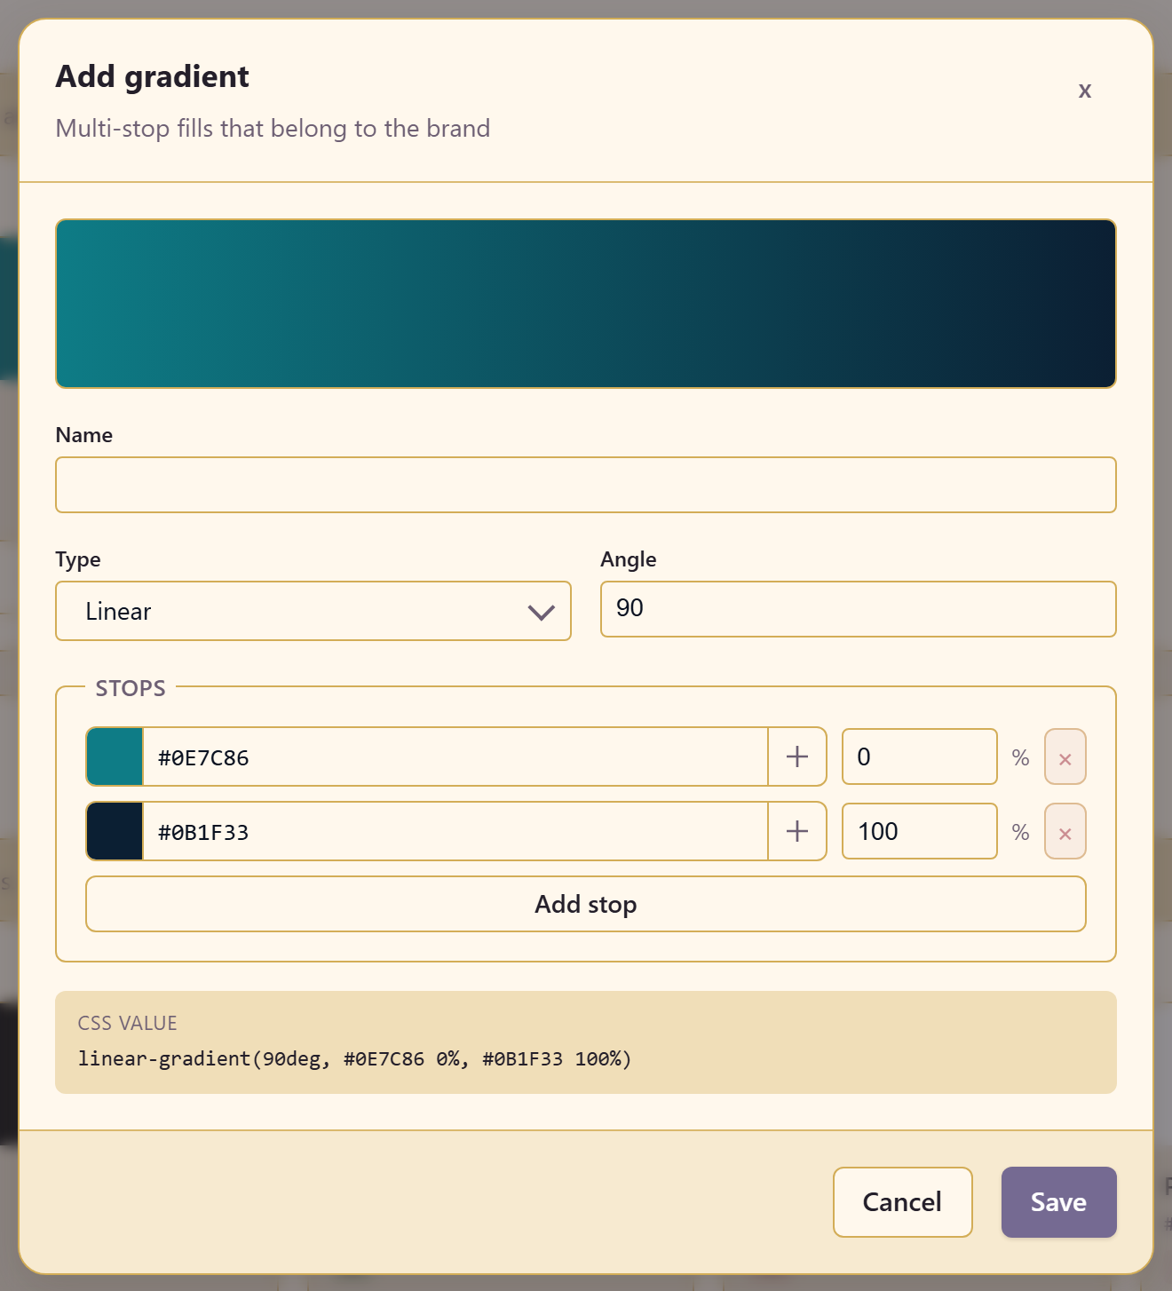Viewport: 1172px width, 1291px height.
Task: Focus the Angle field showing 90
Action: 858,609
